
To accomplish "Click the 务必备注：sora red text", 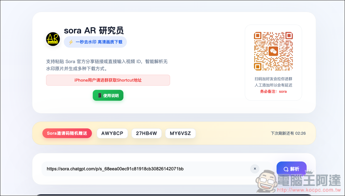I will [273, 91].
